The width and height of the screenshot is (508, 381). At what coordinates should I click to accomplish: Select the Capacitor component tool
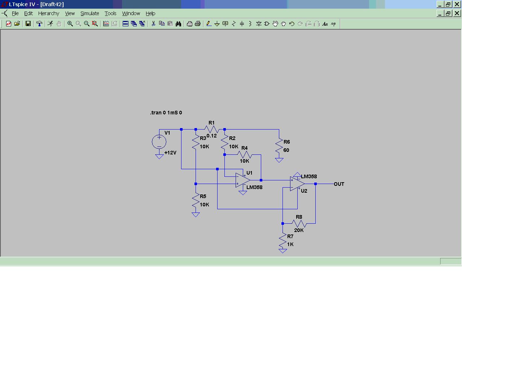242,24
